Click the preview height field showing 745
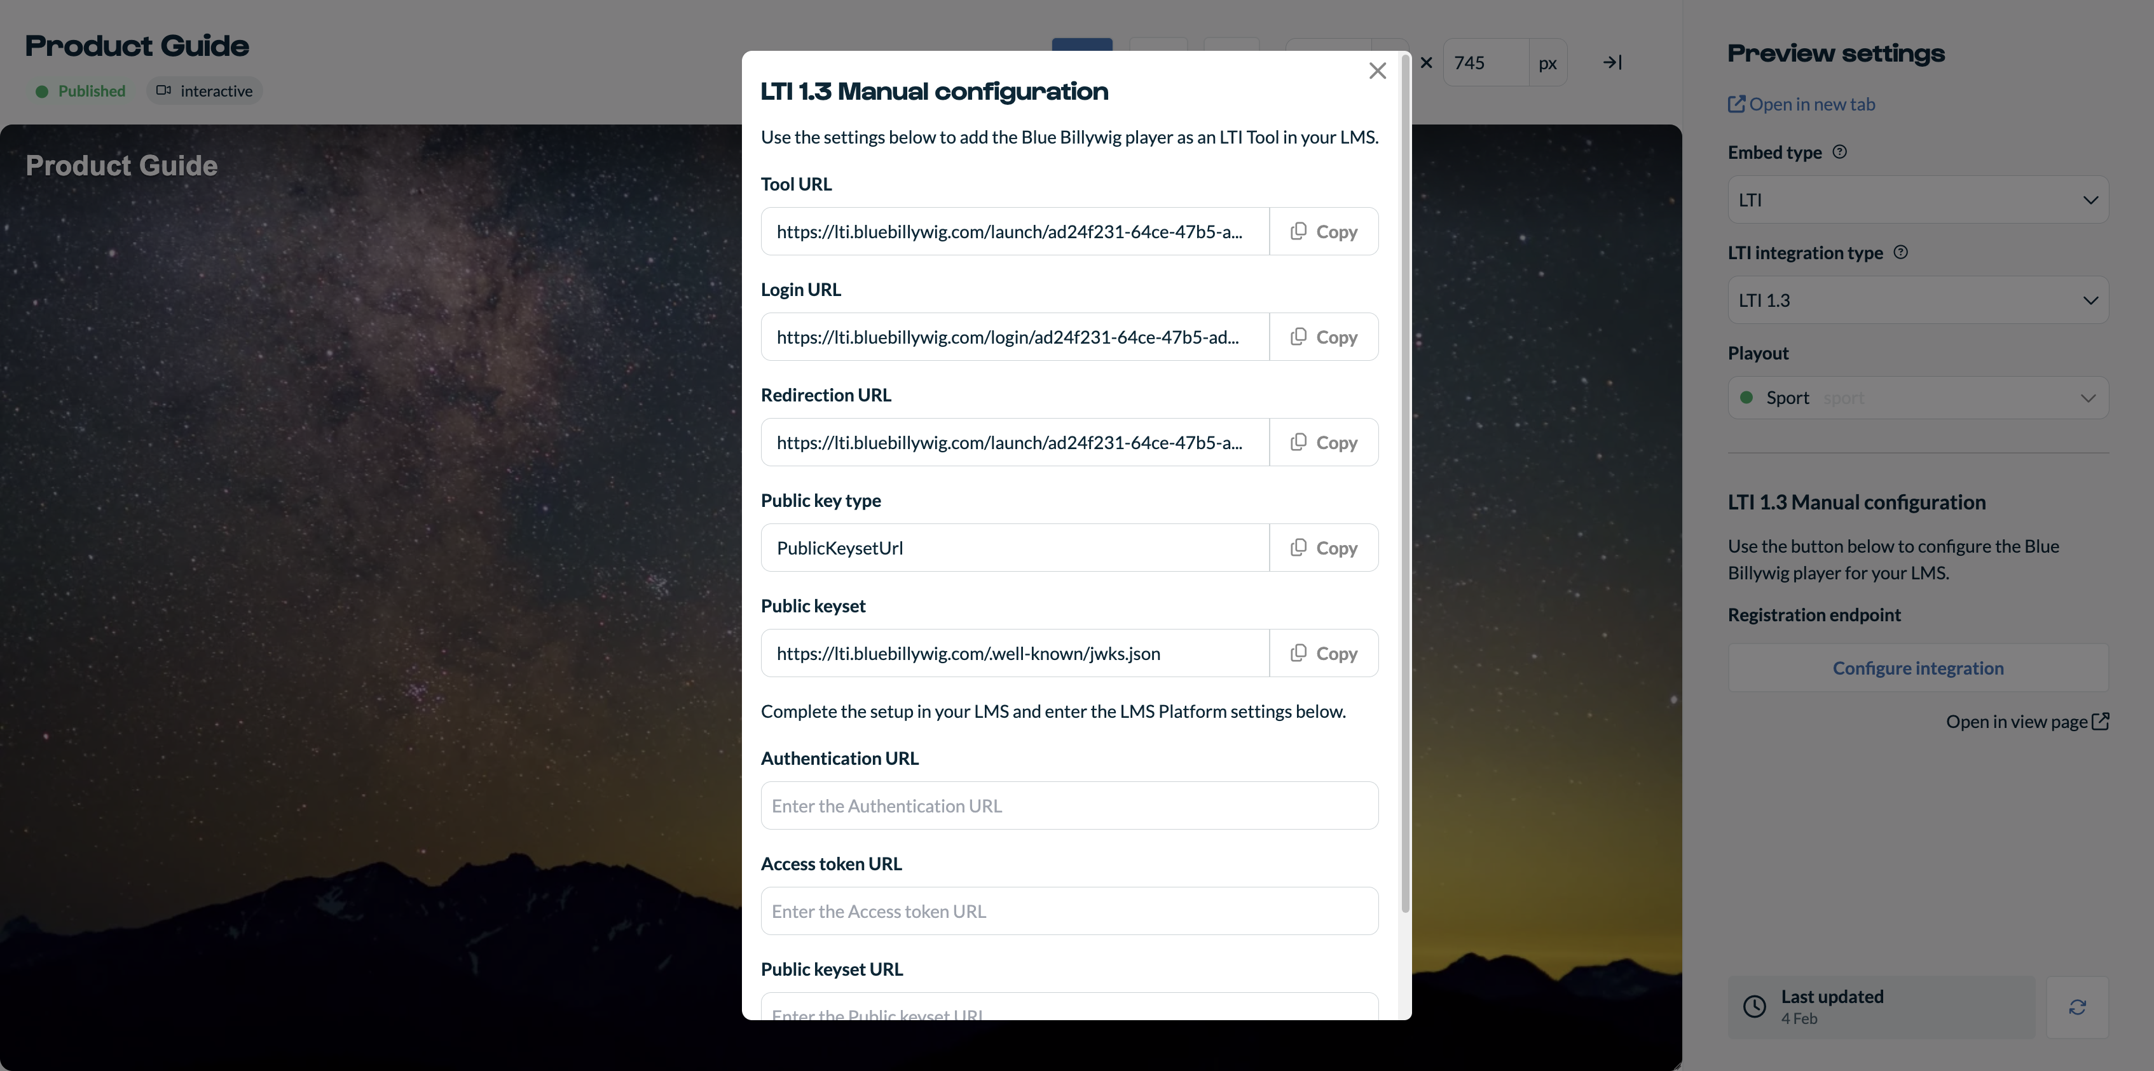Viewport: 2154px width, 1071px height. coord(1485,63)
